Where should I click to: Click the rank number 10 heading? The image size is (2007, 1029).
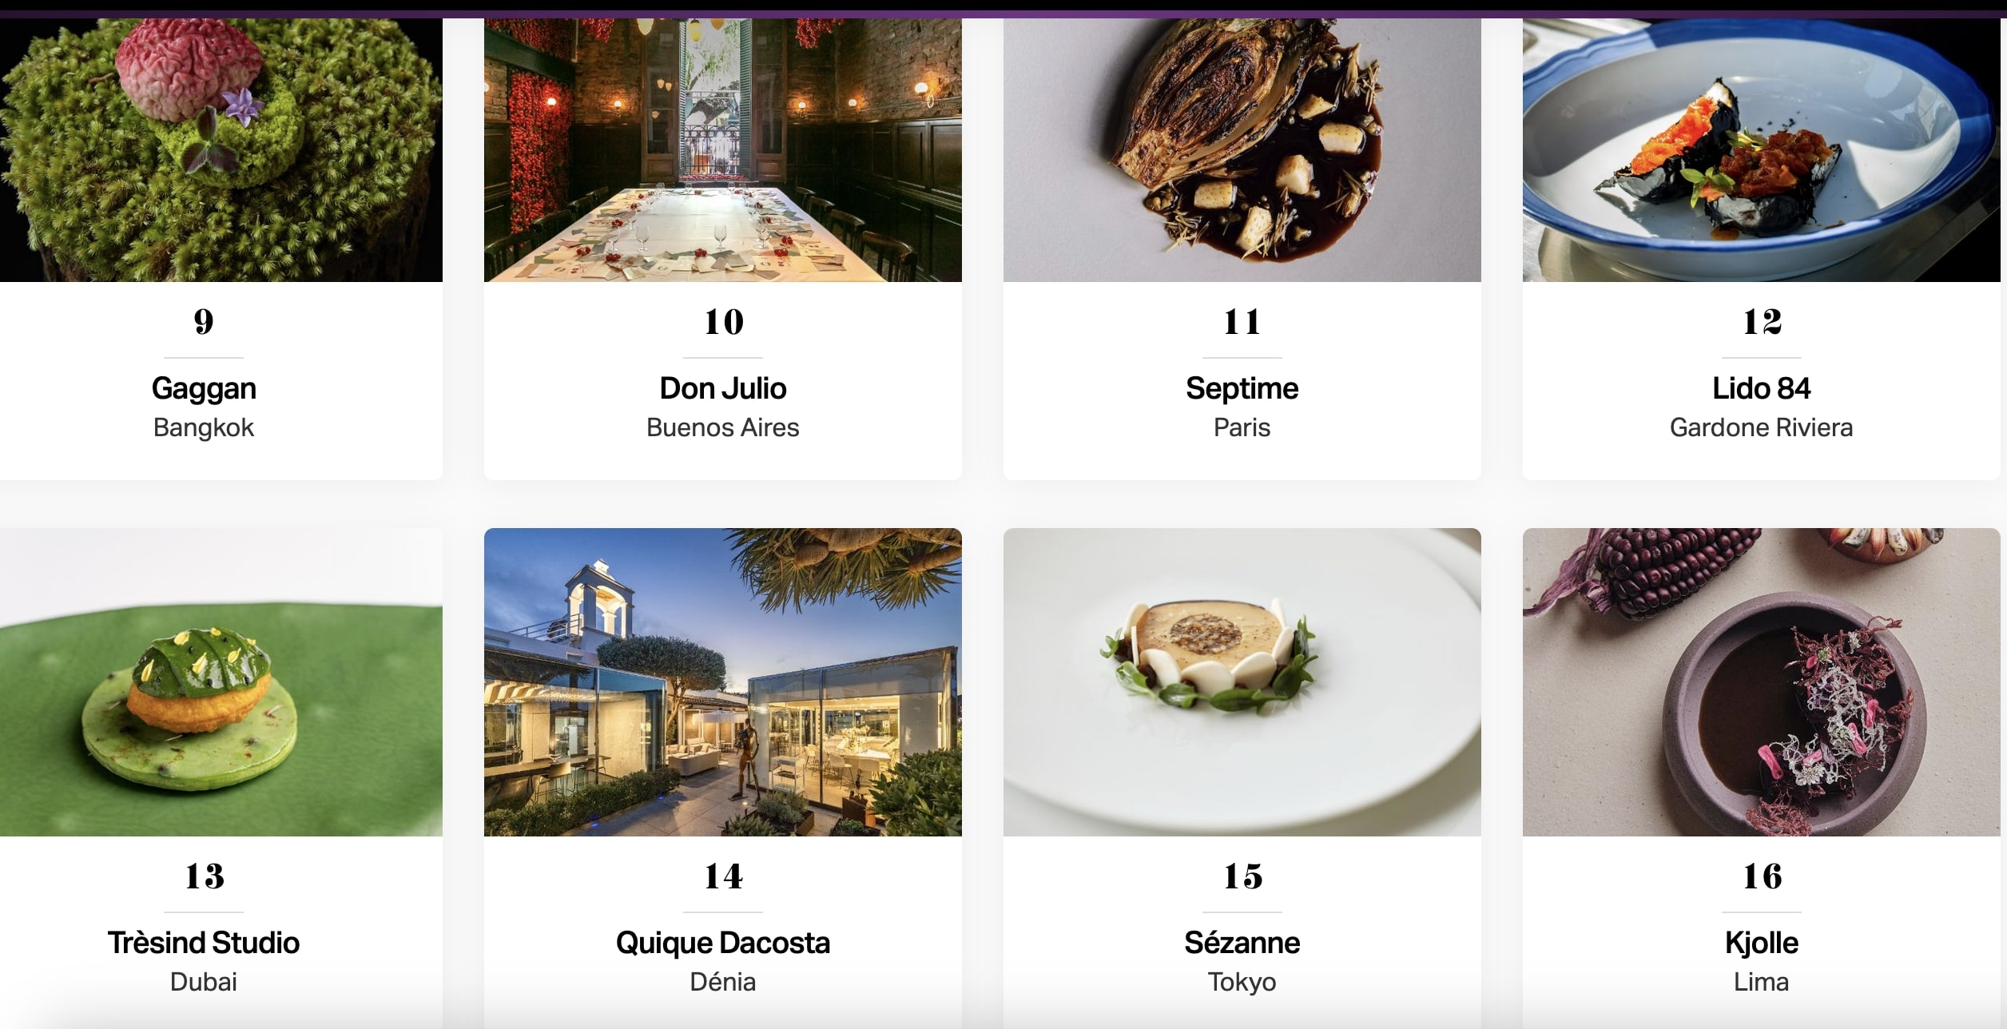pyautogui.click(x=724, y=322)
